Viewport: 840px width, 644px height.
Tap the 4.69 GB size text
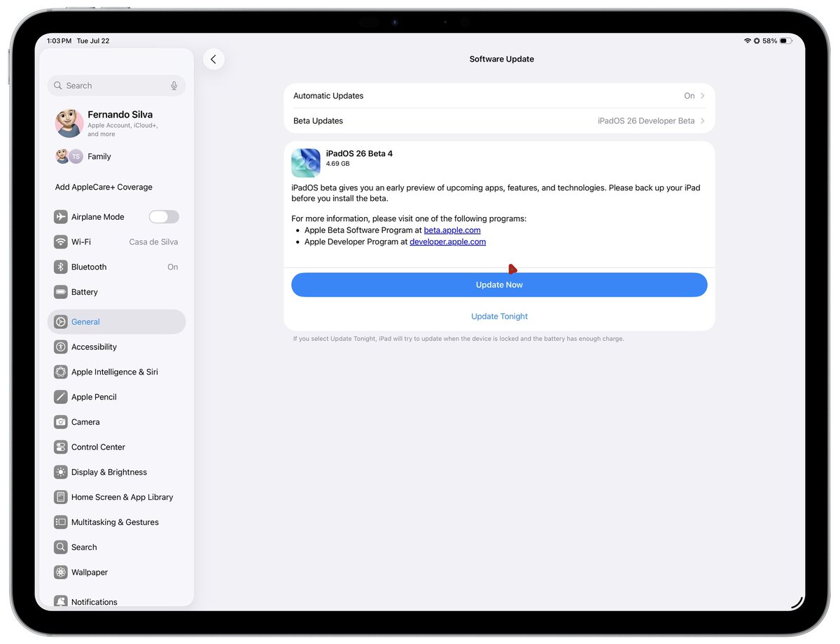click(337, 164)
